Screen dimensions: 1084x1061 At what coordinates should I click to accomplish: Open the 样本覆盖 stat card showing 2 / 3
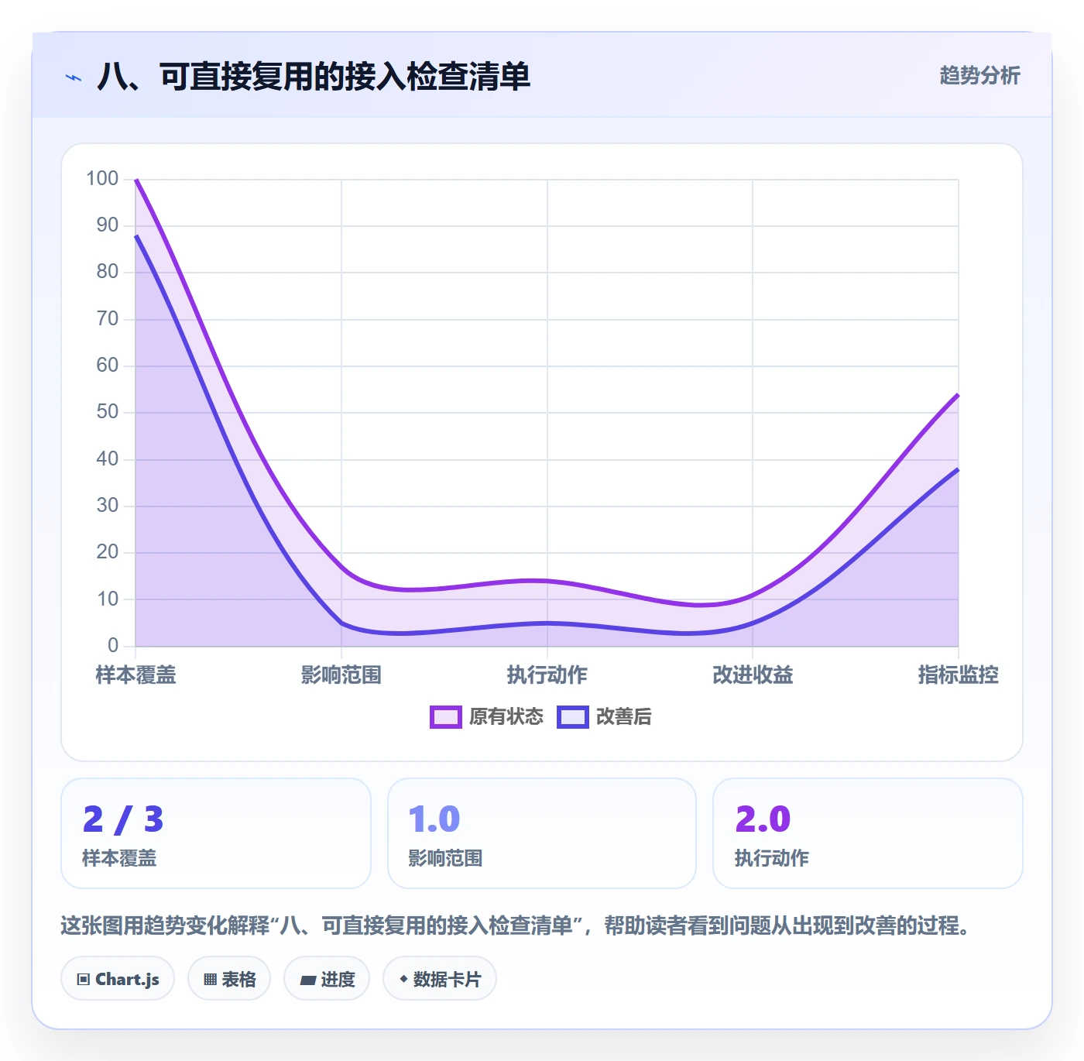216,833
